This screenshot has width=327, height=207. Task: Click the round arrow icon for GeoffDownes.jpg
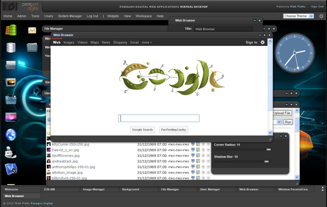coord(203,156)
